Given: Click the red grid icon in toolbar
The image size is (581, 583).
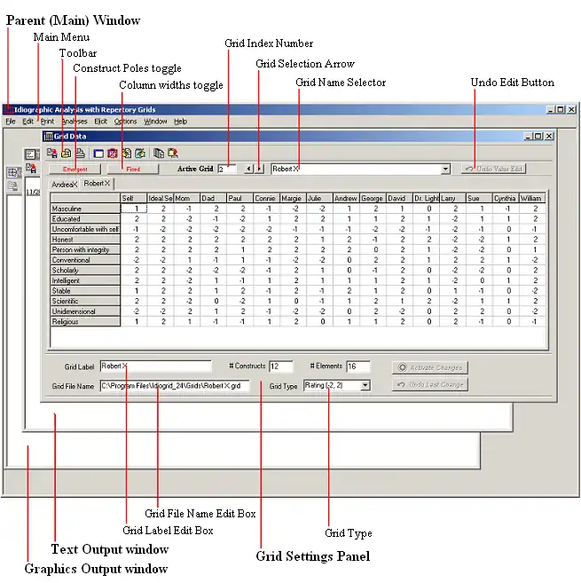Looking at the screenshot, I should (x=112, y=153).
